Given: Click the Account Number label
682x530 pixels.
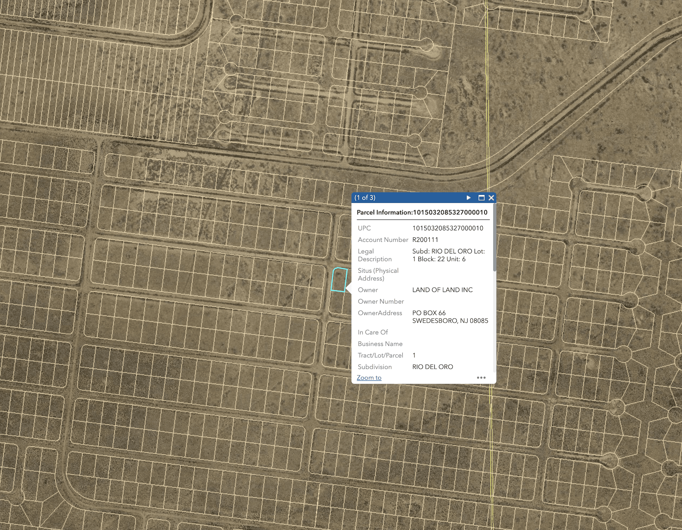Looking at the screenshot, I should coord(383,240).
